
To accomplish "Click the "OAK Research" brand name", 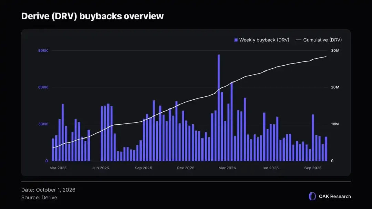I will pyautogui.click(x=335, y=197).
